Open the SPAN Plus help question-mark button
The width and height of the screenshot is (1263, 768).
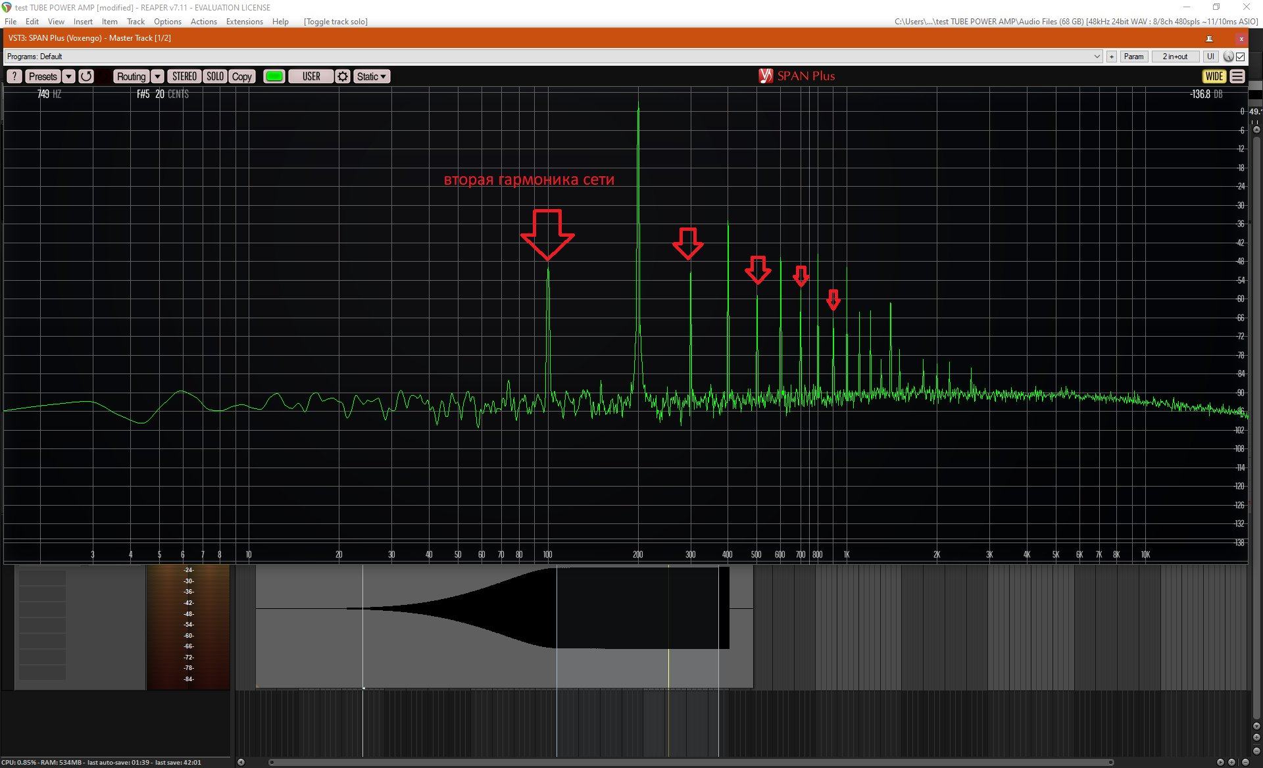tap(14, 76)
